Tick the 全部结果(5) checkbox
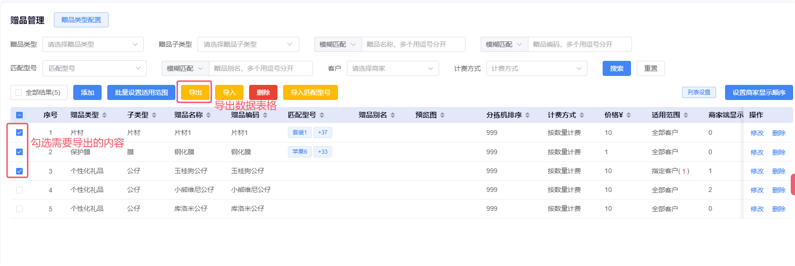Image resolution: width=795 pixels, height=266 pixels. pyautogui.click(x=19, y=92)
